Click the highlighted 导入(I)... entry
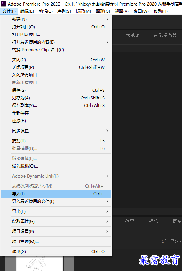The image size is (182, 271). click(x=56, y=194)
